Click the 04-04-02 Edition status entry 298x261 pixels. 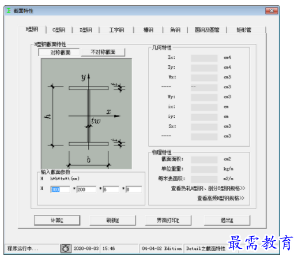tap(162, 248)
